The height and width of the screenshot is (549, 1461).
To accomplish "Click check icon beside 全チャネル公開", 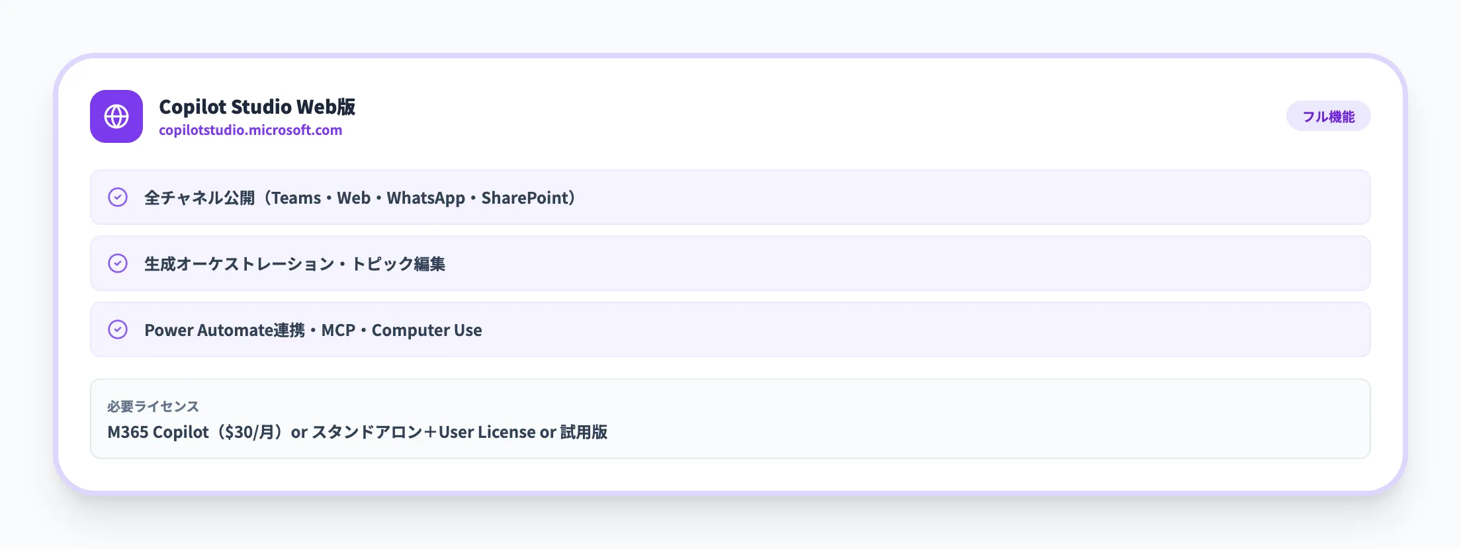I will (x=118, y=197).
